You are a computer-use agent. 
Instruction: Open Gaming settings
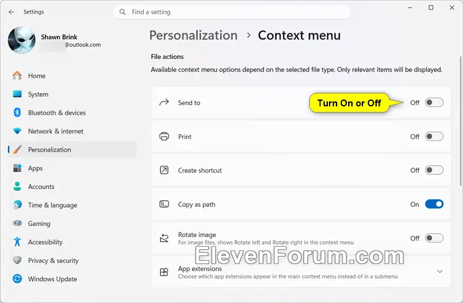[x=72, y=223]
